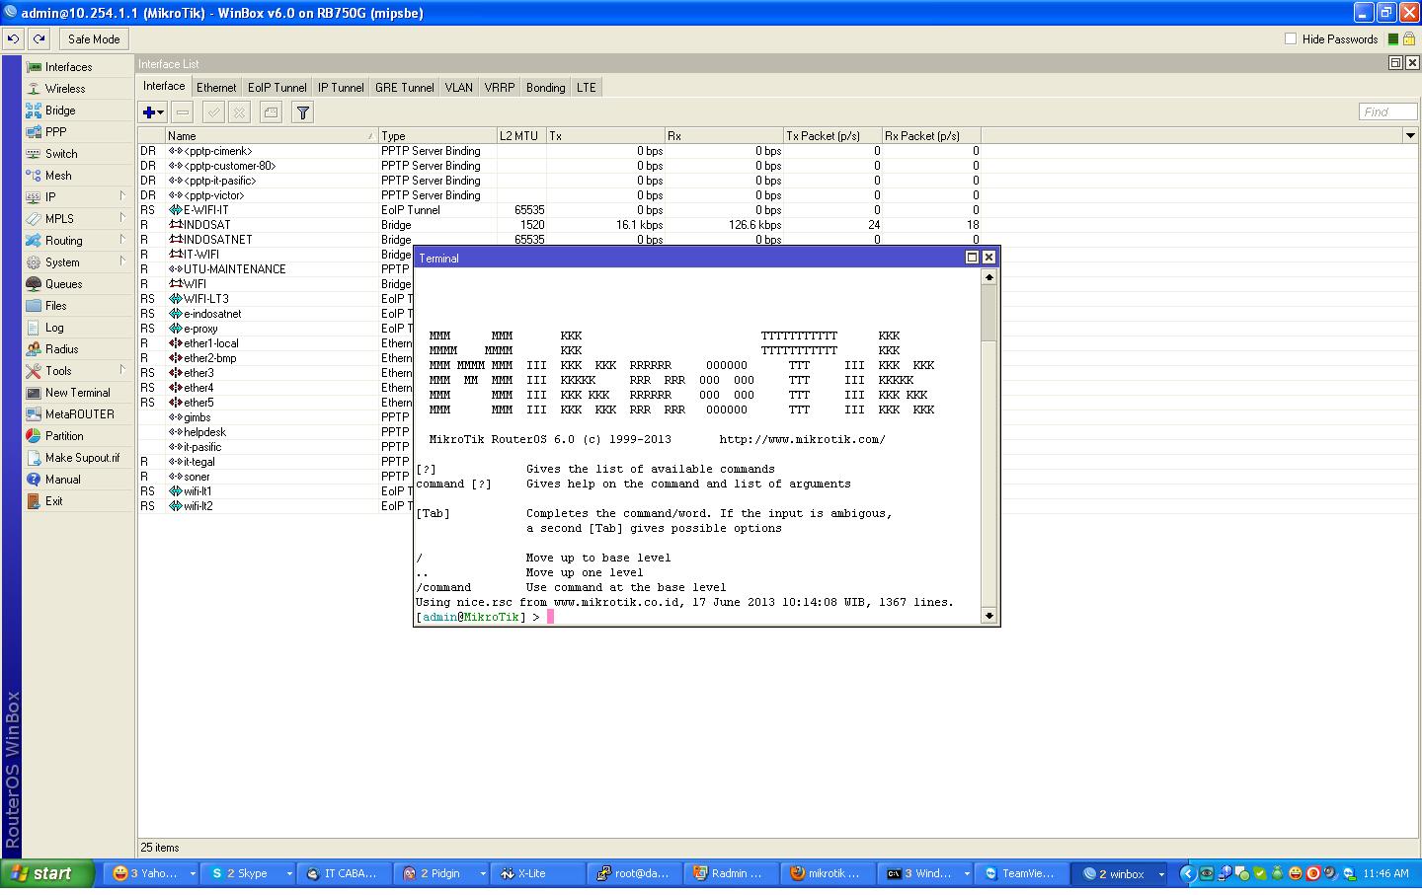Sort by Rx Packet (p/s) column
Viewport: 1422px width, 895px height.
931,136
